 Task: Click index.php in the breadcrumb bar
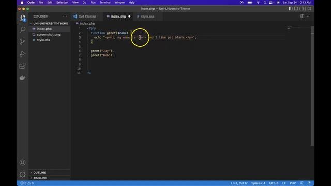point(87,23)
